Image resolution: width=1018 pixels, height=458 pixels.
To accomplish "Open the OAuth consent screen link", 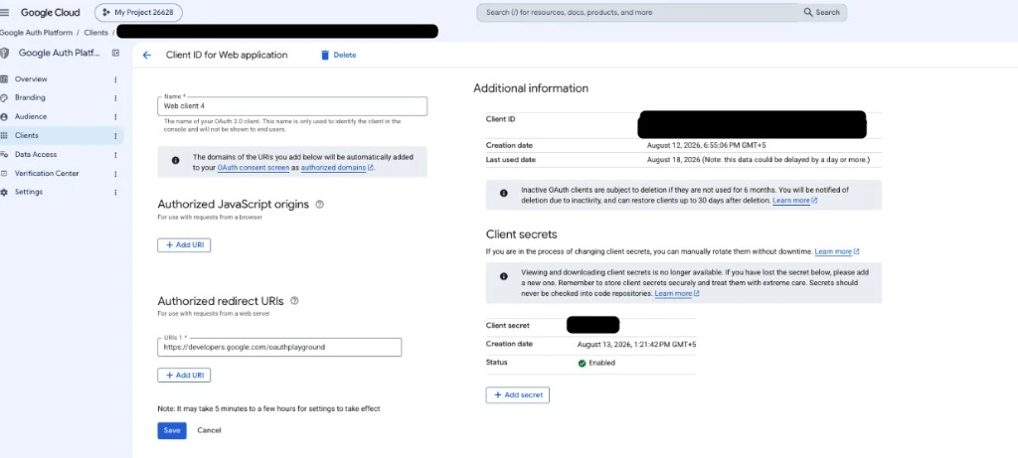I will coord(254,167).
